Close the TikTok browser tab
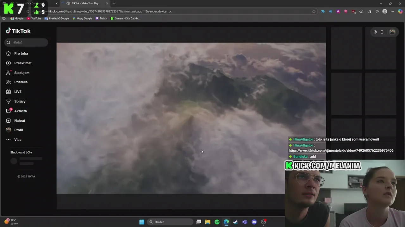 (107, 3)
